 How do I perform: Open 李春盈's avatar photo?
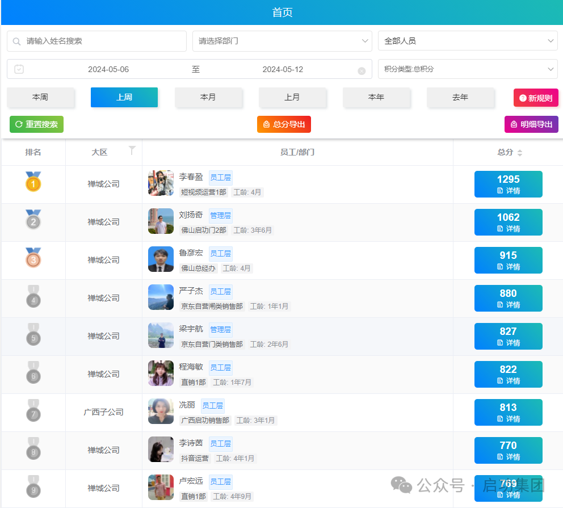click(161, 183)
